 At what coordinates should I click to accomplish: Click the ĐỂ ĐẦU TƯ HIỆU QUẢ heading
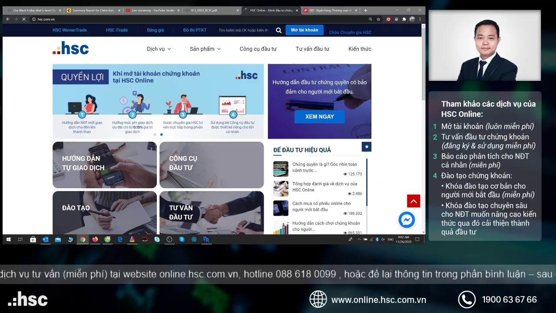(x=302, y=150)
